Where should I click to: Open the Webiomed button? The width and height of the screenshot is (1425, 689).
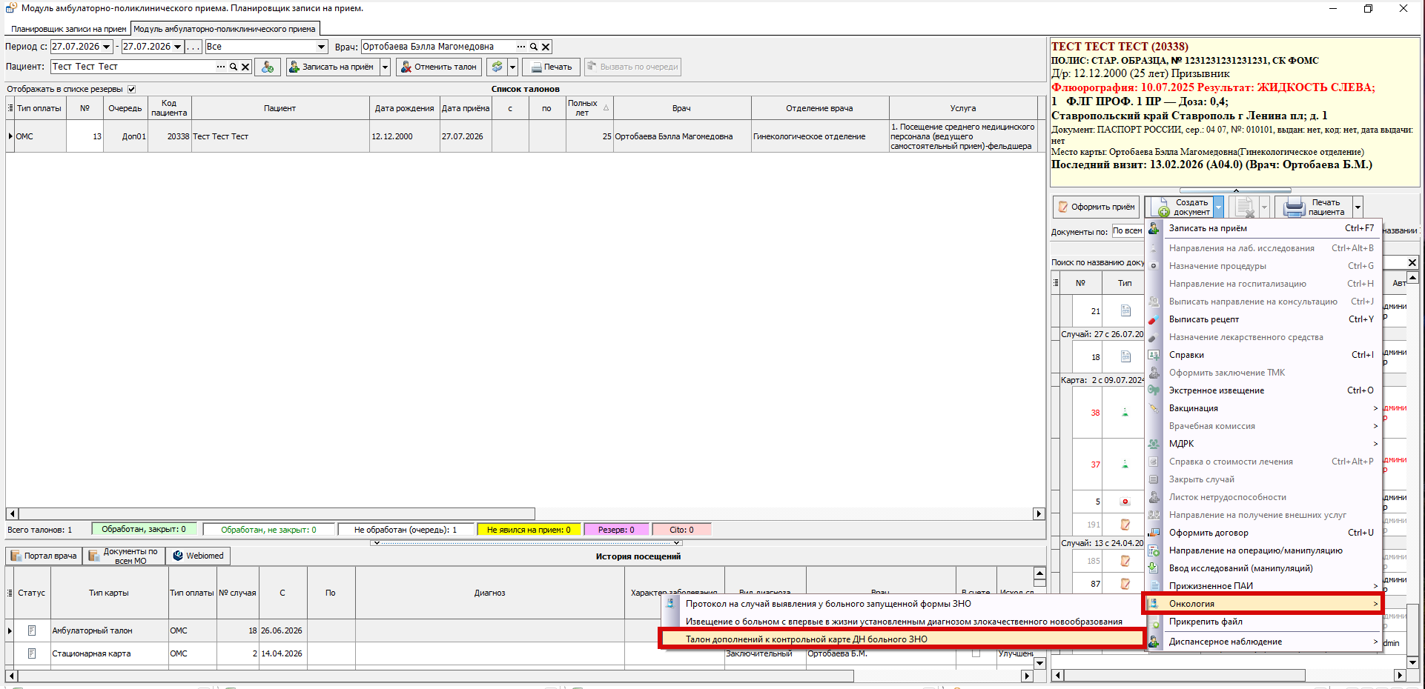coord(198,556)
